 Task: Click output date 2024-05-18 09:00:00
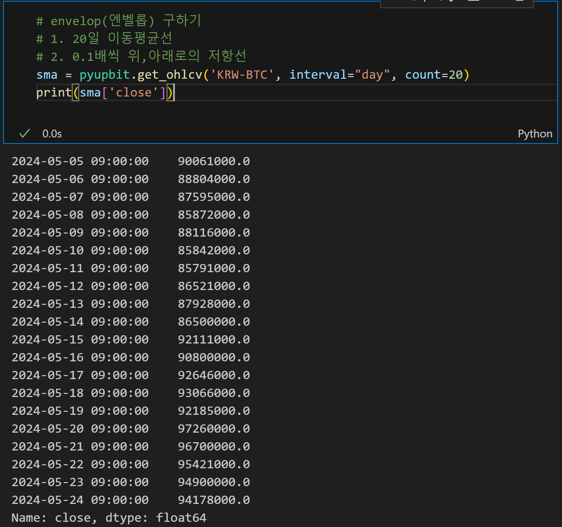click(x=80, y=393)
